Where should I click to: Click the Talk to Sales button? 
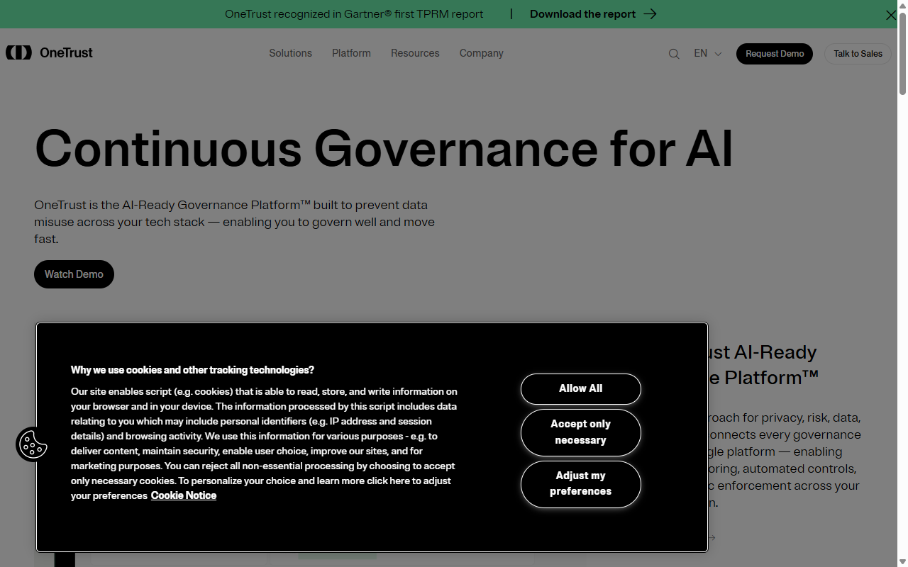point(858,54)
